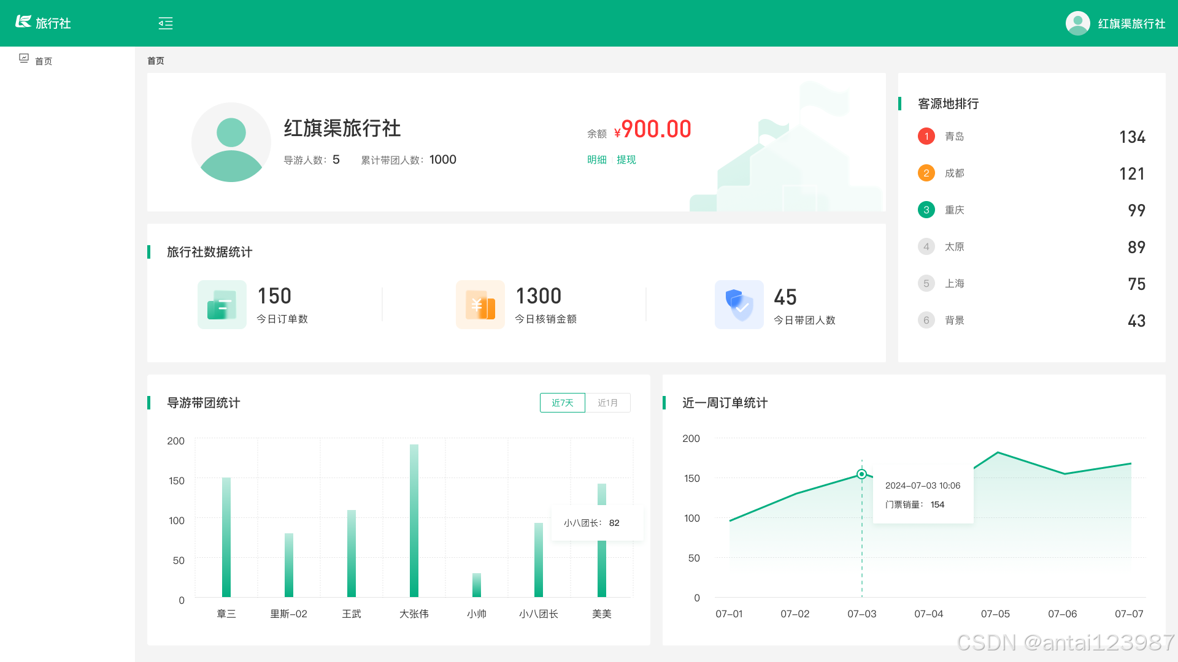This screenshot has width=1178, height=662.
Task: Click the 大张伟 bar in guide chart
Action: 414,521
